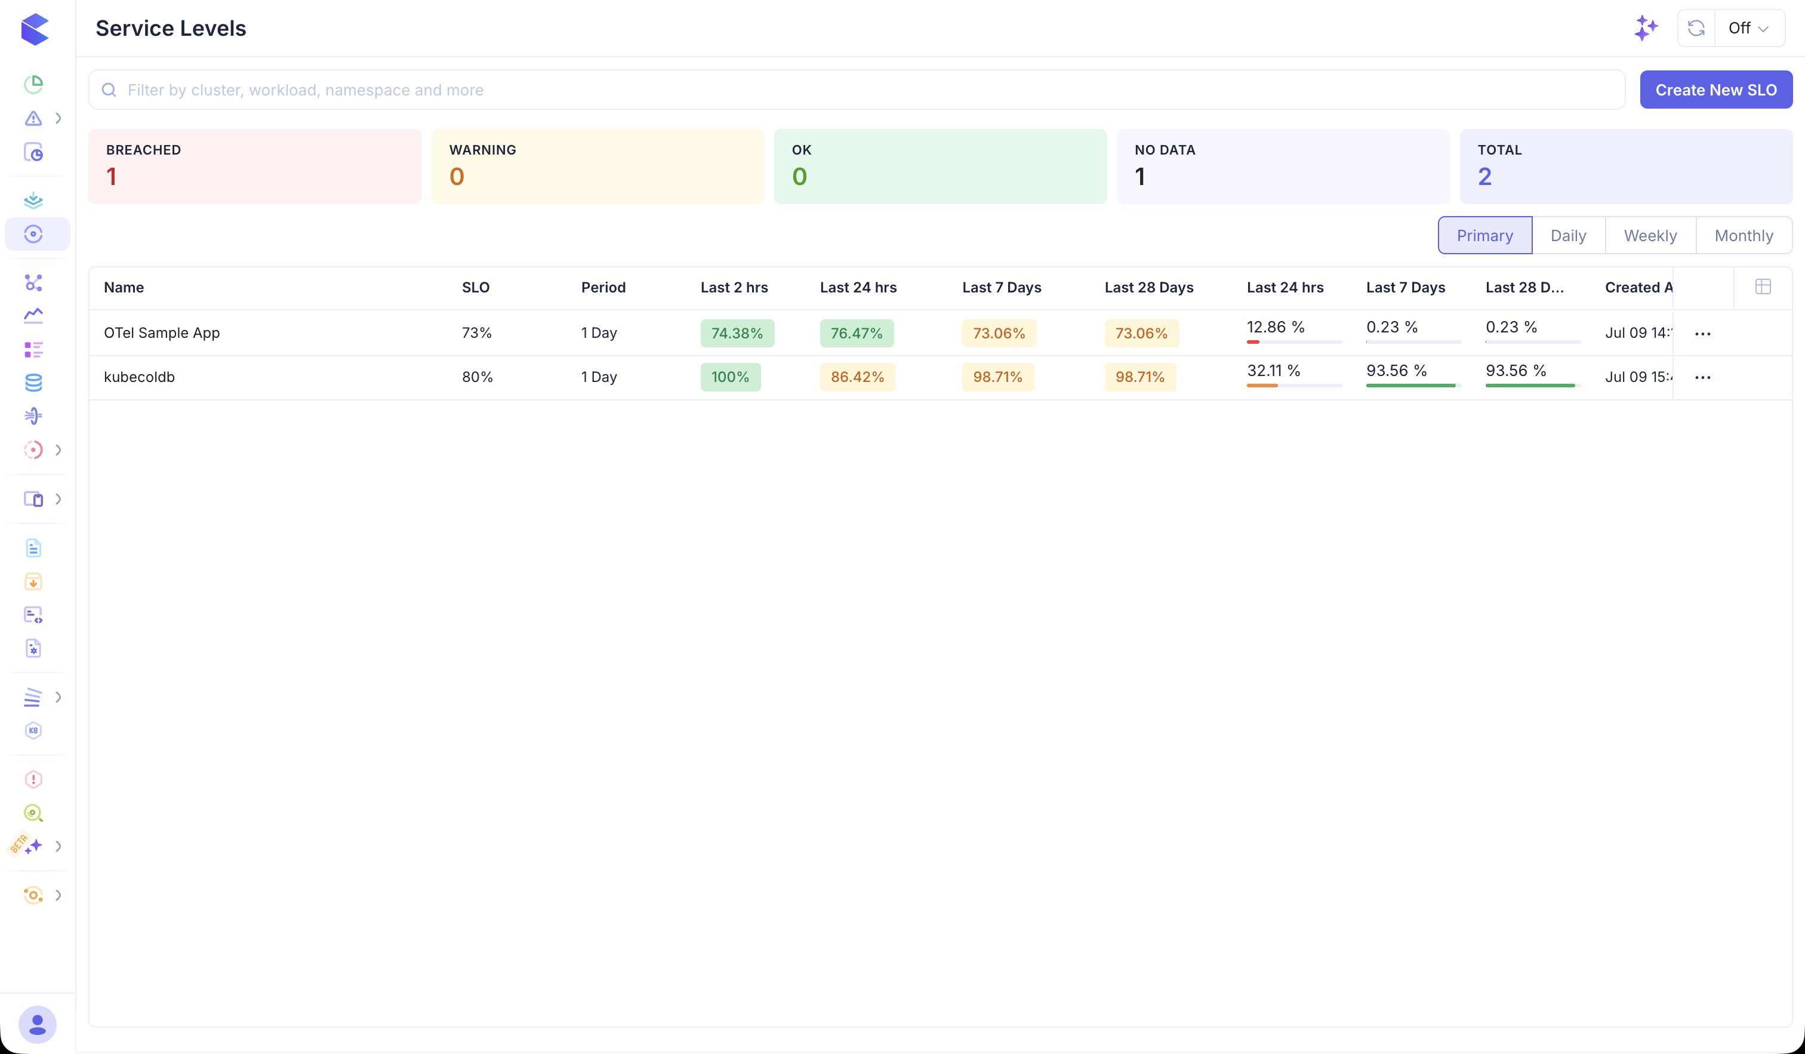The image size is (1805, 1054).
Task: Open the blue database stack icon
Action: click(x=33, y=383)
